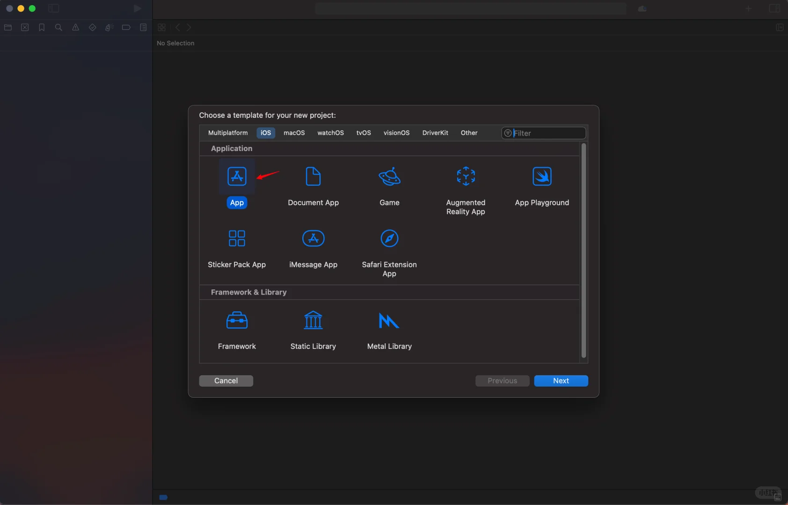This screenshot has height=505, width=788.
Task: Click the template Filter search field
Action: point(544,133)
